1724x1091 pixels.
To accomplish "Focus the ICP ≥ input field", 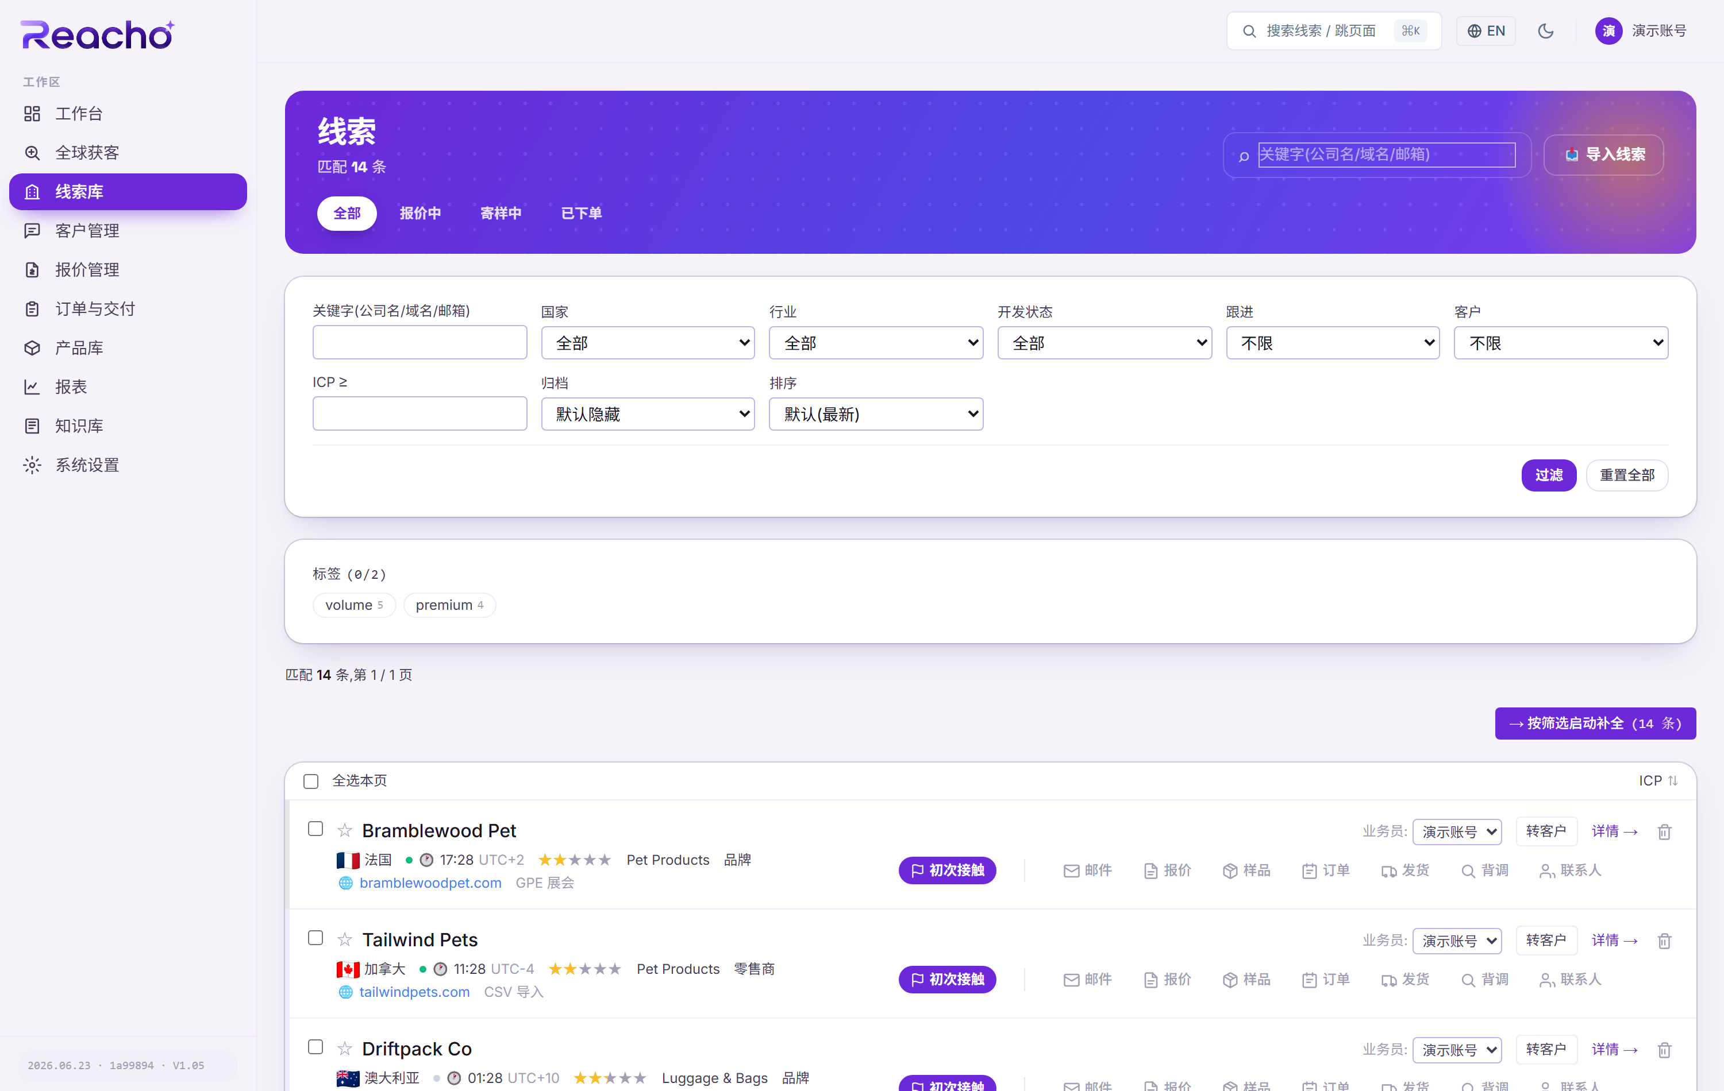I will (420, 413).
